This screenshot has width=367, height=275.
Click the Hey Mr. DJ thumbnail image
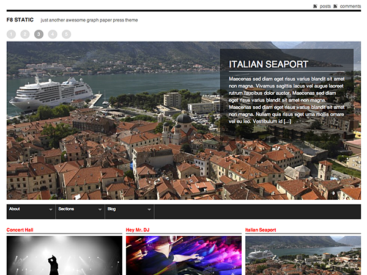click(x=183, y=255)
